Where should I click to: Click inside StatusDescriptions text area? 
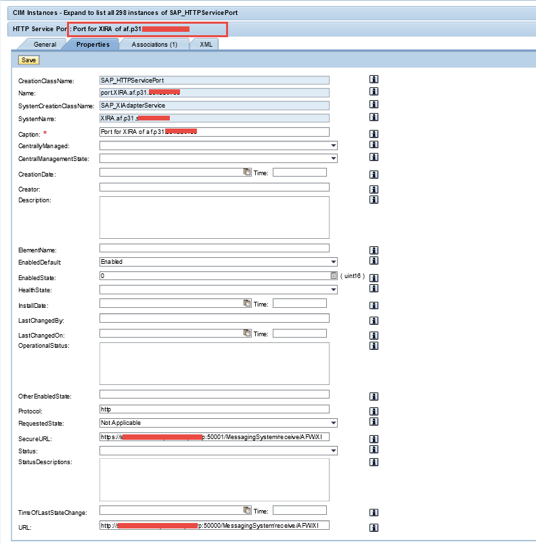[x=215, y=480]
